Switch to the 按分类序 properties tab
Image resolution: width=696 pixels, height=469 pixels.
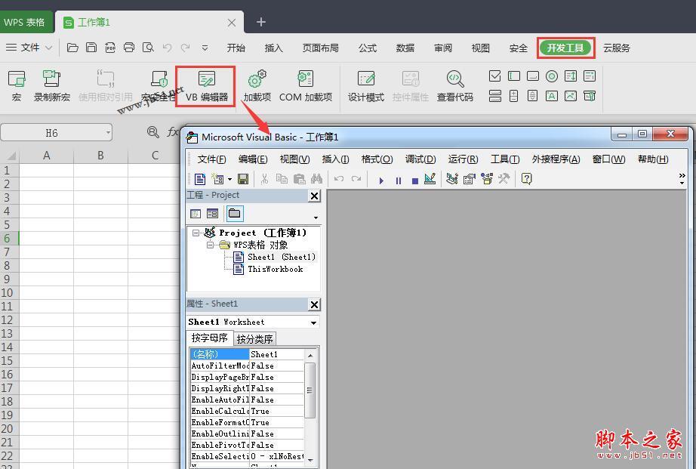[x=254, y=339]
